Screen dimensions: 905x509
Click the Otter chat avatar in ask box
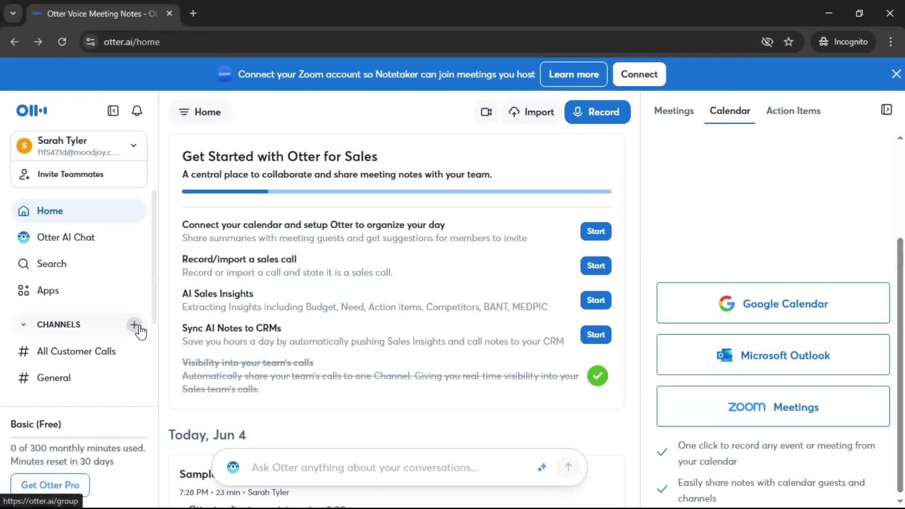click(x=233, y=468)
